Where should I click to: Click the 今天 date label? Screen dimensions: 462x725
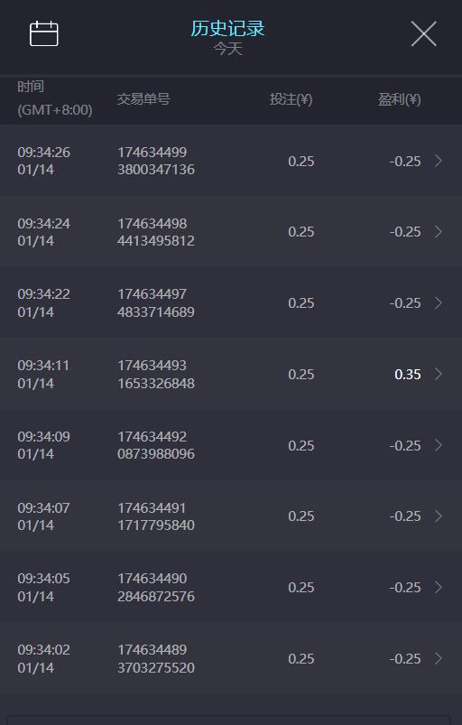click(227, 49)
